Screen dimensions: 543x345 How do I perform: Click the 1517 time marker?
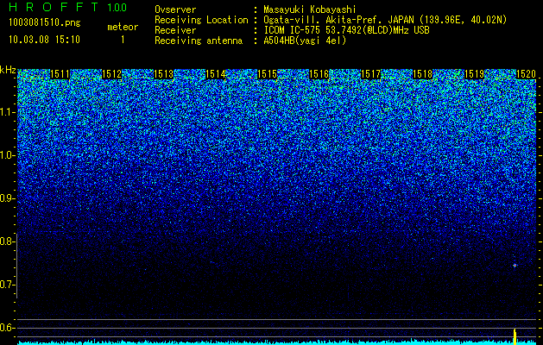click(x=370, y=74)
